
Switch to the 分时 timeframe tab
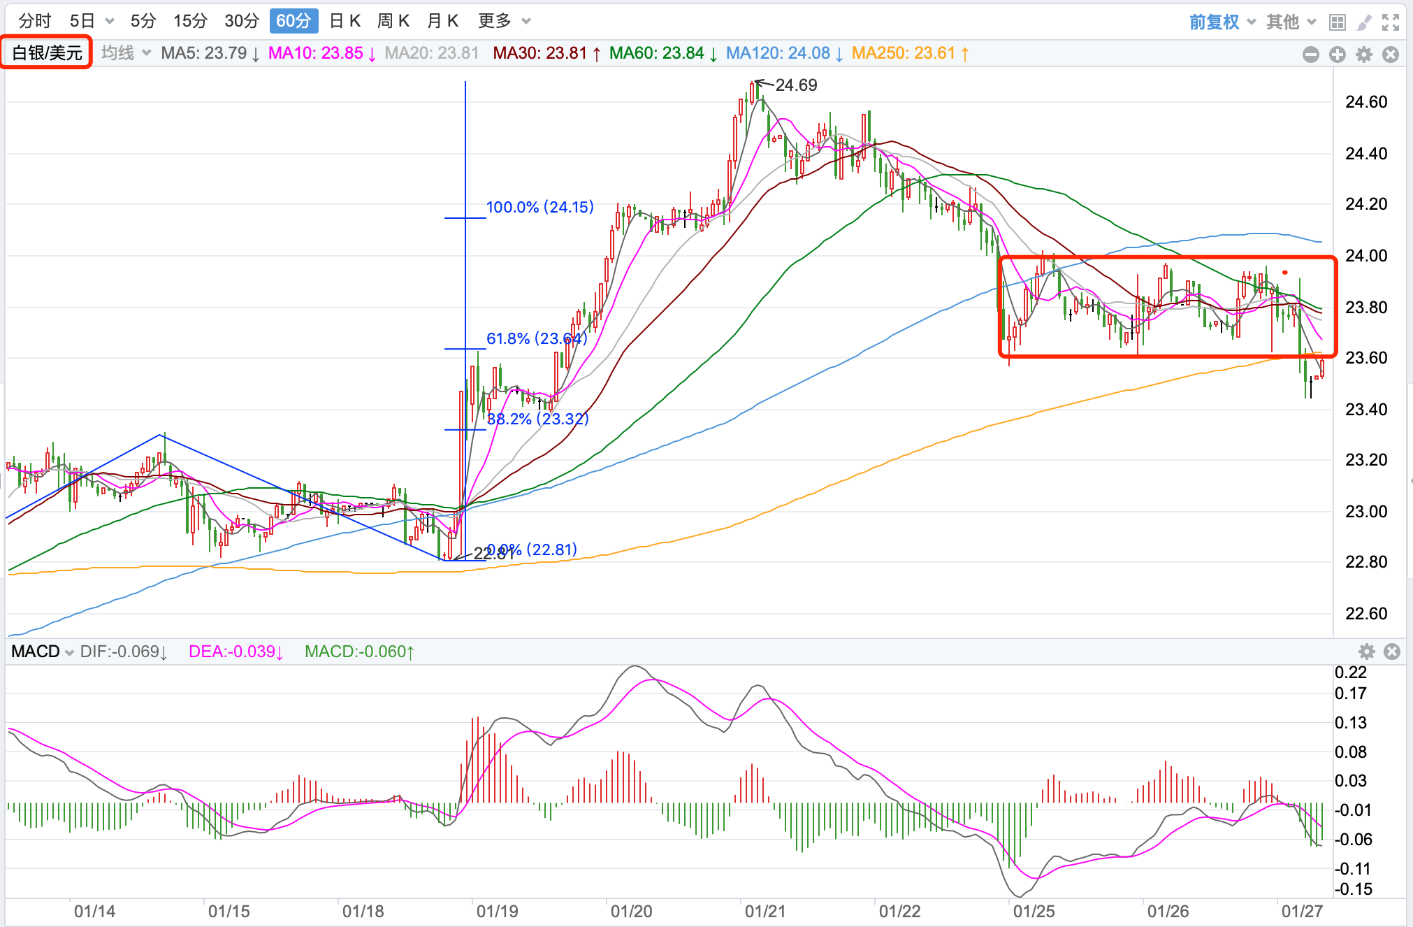[34, 21]
